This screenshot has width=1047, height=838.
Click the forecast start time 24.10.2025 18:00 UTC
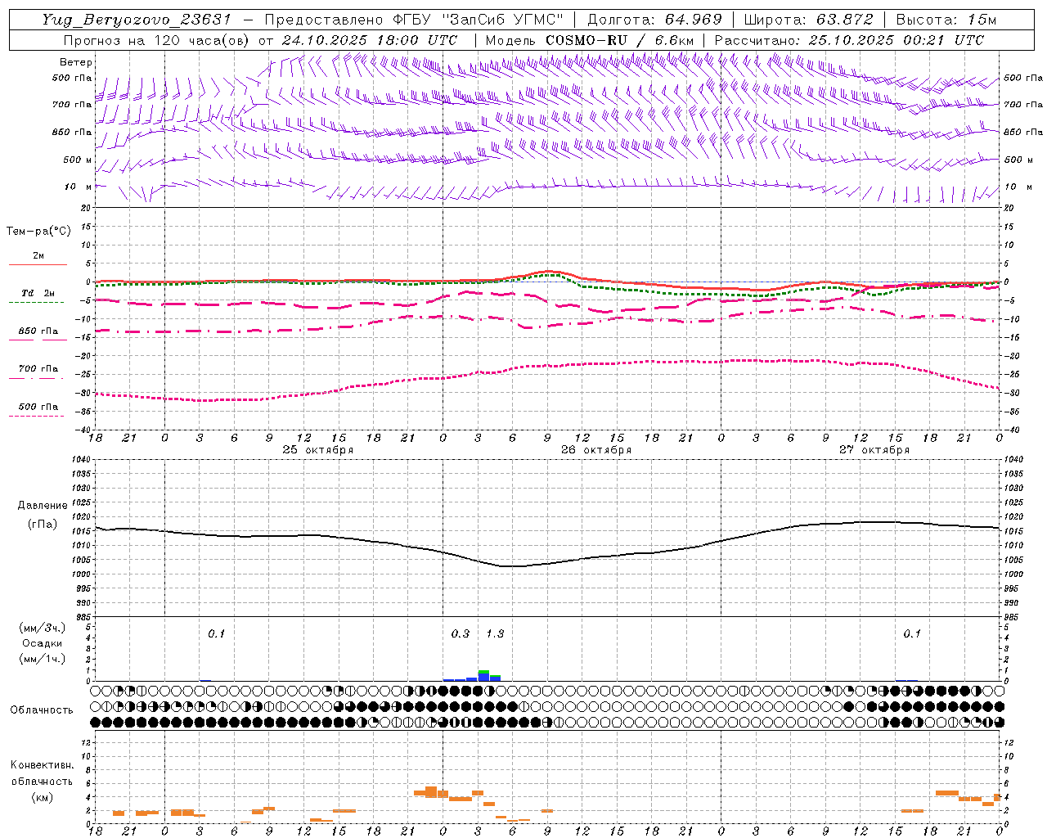pos(370,40)
